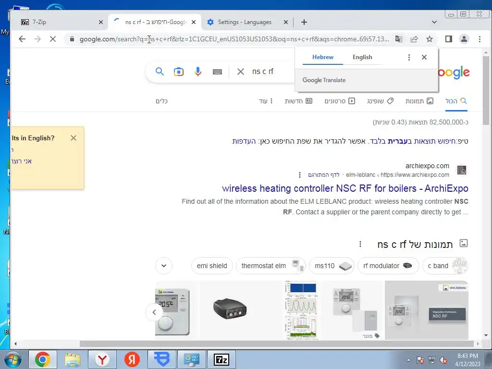This screenshot has width=492, height=369.
Task: Go back to previous page
Action: 22,39
